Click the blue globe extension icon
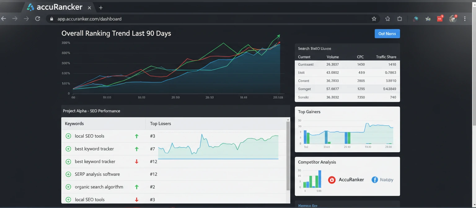476x208 pixels. point(416,19)
